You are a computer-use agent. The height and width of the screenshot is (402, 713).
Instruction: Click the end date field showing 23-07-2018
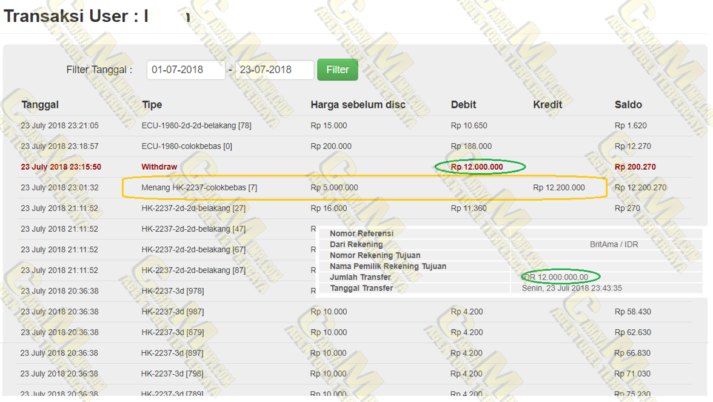[x=274, y=70]
